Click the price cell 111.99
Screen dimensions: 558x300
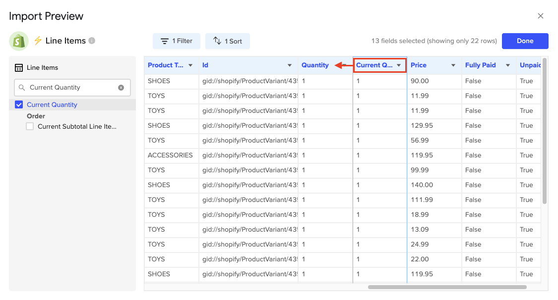(x=434, y=200)
